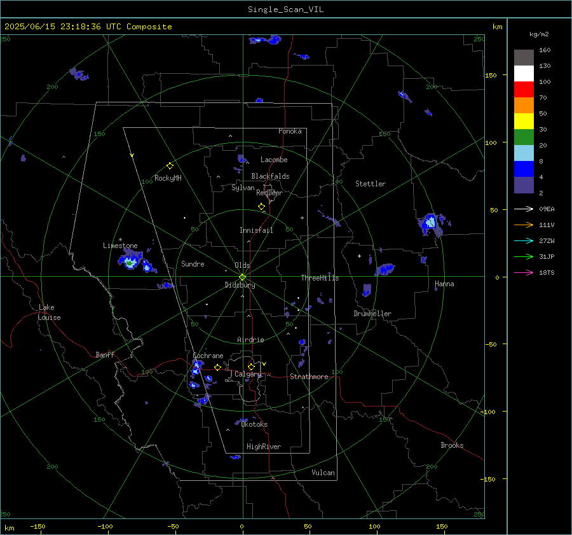
Task: Select the white 130 legend swatch
Action: pos(524,74)
